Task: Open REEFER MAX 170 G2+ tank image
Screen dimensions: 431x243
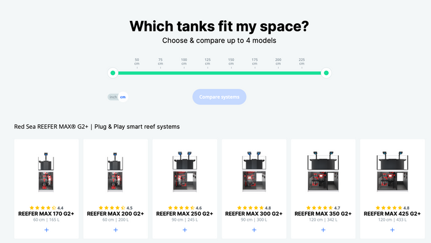Action: [46, 172]
